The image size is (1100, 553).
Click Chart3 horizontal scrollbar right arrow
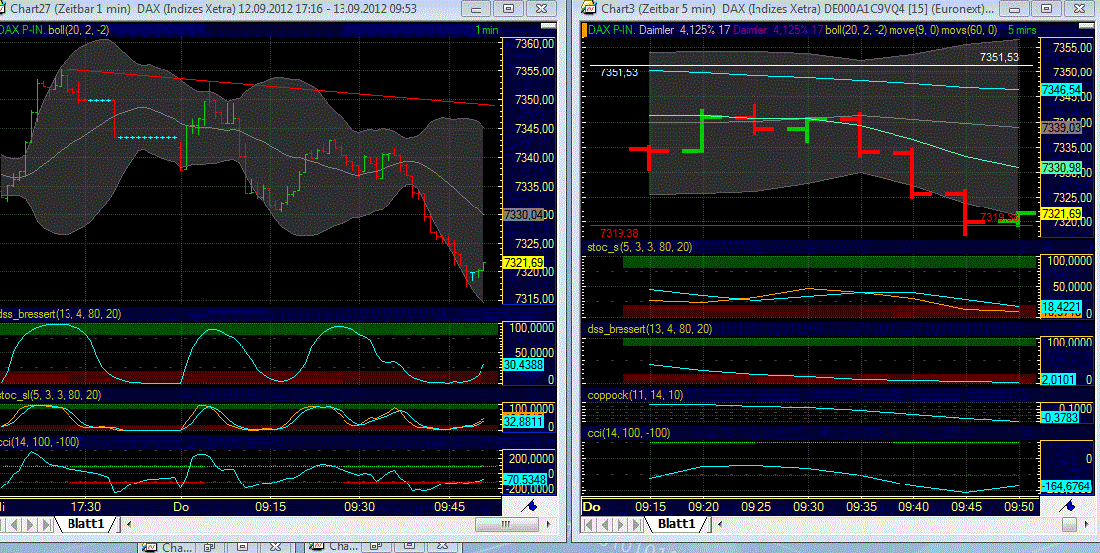coord(1089,524)
